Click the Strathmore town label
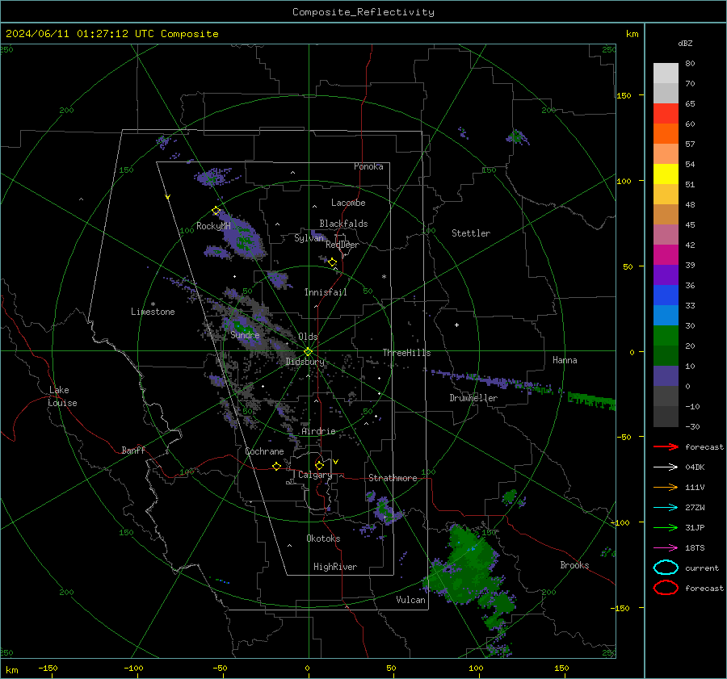Screen dimensions: 727x679 tap(393, 478)
